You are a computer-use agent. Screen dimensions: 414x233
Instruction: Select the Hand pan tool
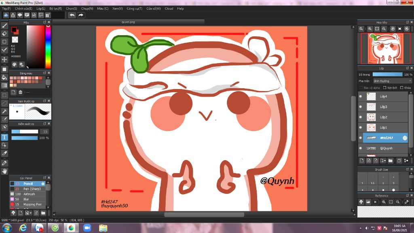click(x=4, y=171)
